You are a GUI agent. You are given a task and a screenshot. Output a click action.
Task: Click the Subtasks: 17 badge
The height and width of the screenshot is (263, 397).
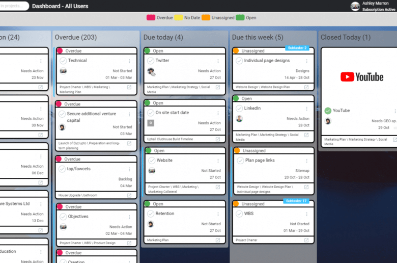pos(296,201)
